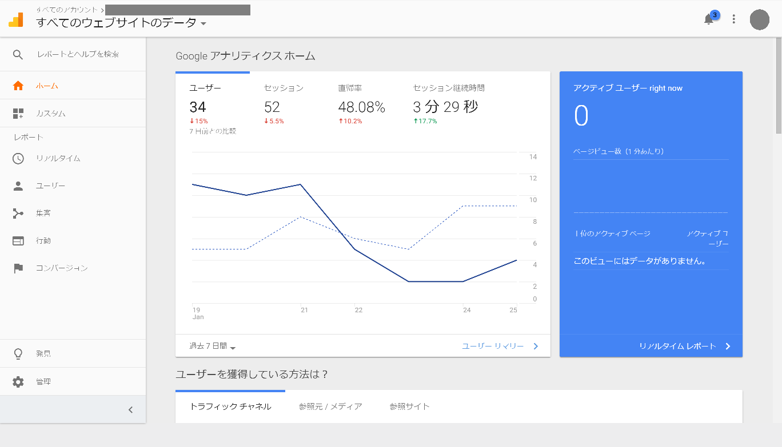Open カスタム in the sidebar
782x447 pixels.
(x=73, y=113)
